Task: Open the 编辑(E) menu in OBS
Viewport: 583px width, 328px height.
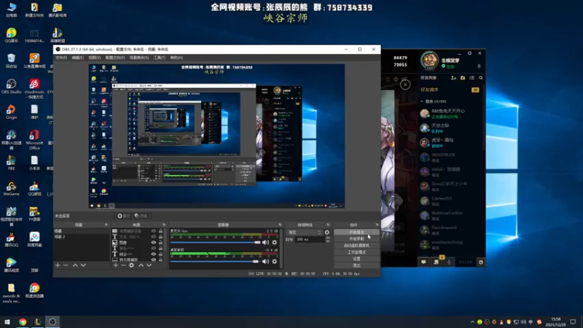Action: pos(78,58)
